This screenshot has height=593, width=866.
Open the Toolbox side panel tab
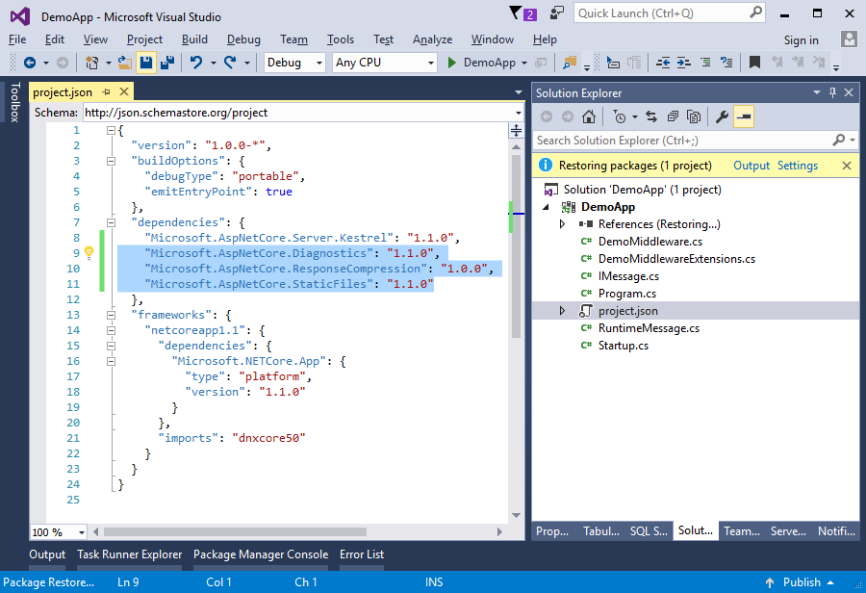pos(14,102)
